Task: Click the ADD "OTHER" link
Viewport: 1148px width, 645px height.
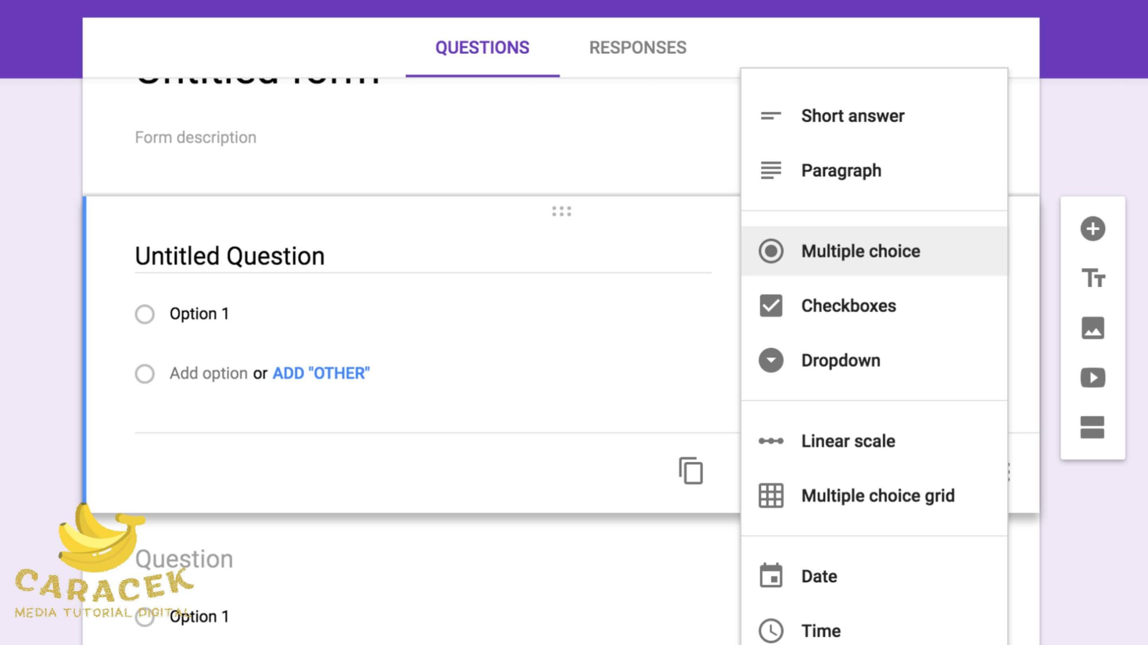Action: coord(321,374)
